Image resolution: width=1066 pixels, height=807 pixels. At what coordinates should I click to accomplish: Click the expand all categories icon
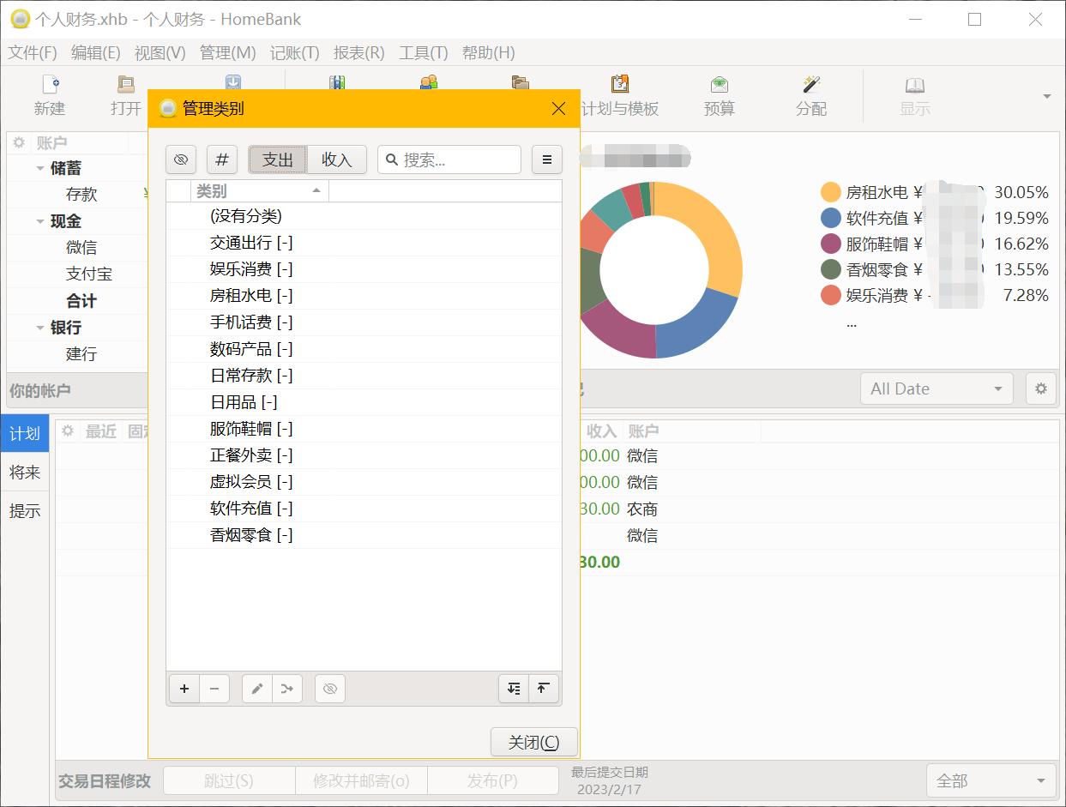[513, 689]
